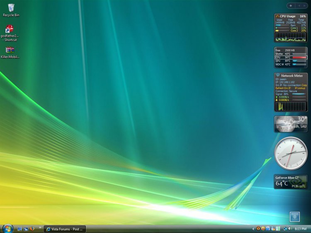Click the PCB: 52°C reading

(299, 186)
